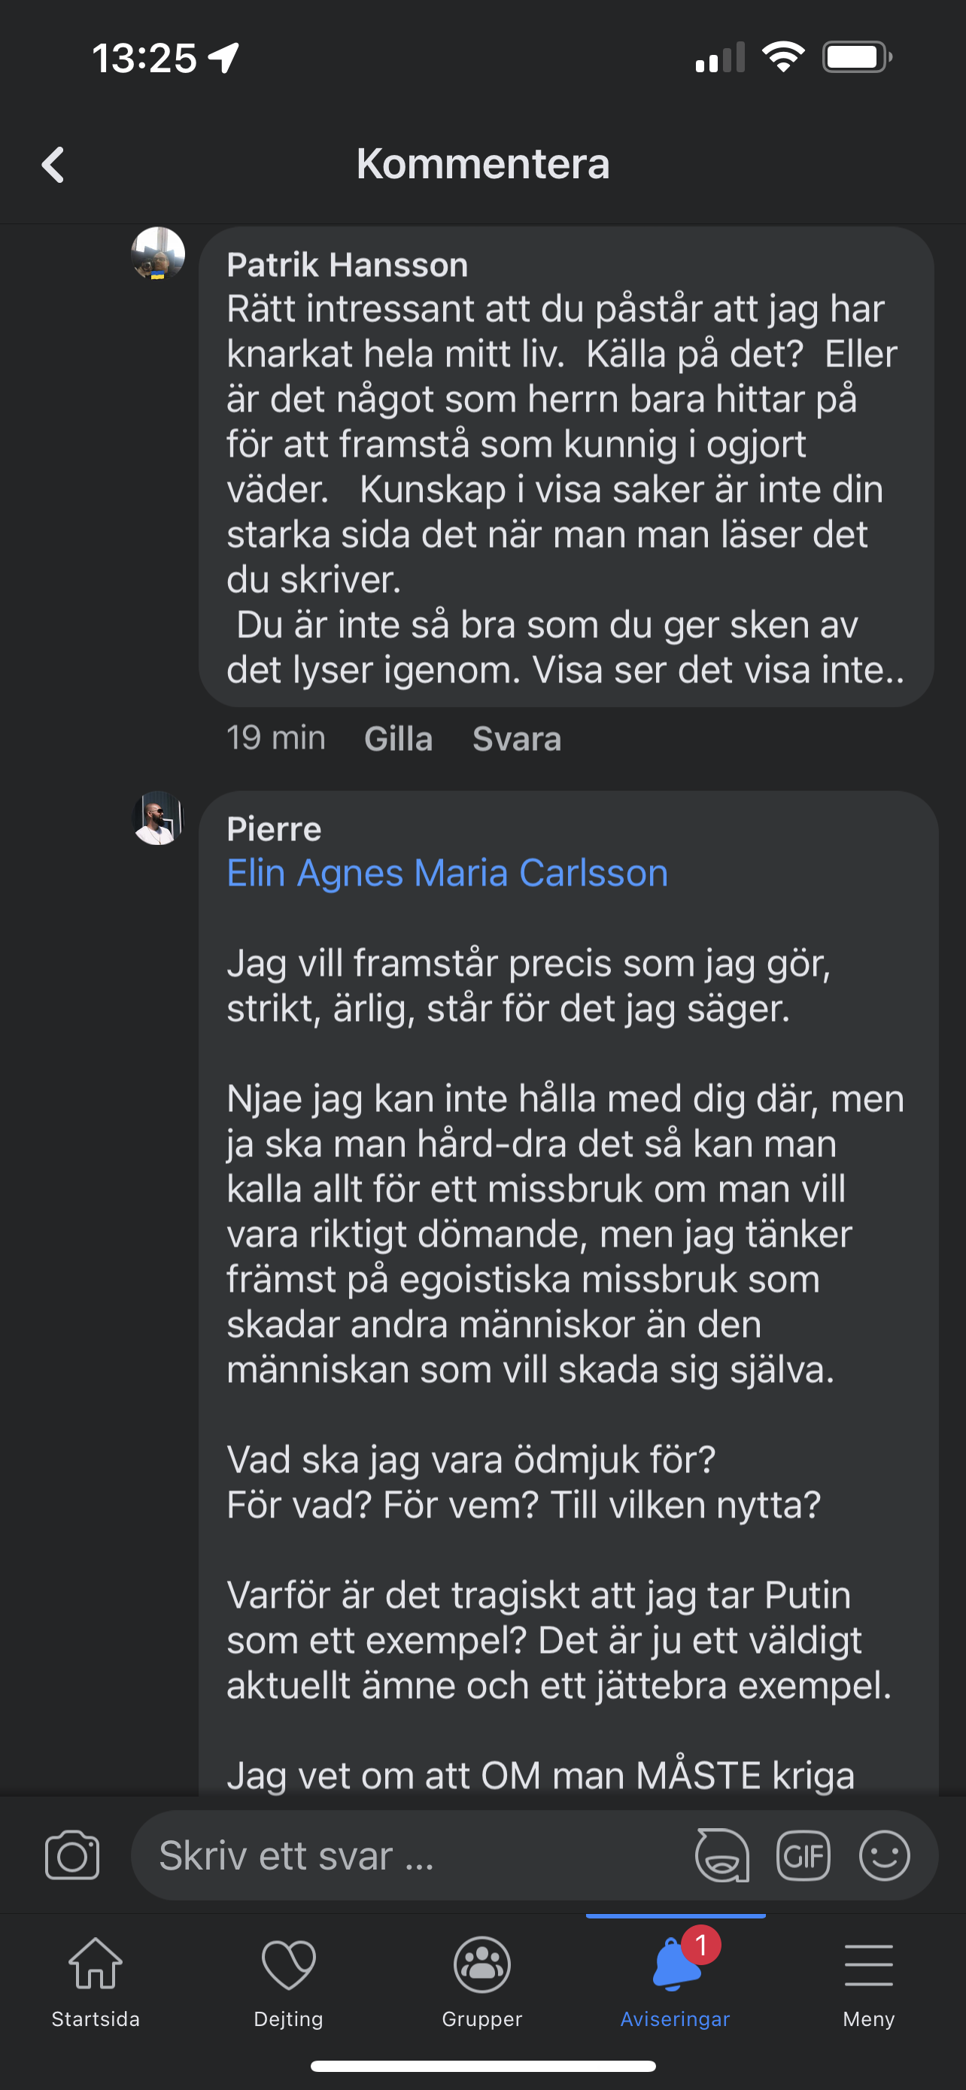This screenshot has width=966, height=2090.
Task: Reply to Patrik Hansson via Svara
Action: click(x=517, y=738)
